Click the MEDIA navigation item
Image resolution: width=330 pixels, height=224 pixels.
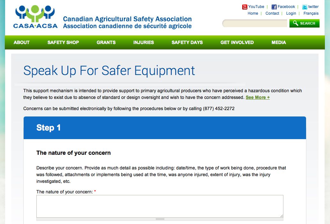tap(279, 42)
